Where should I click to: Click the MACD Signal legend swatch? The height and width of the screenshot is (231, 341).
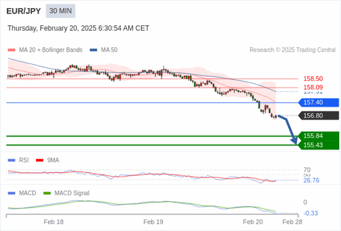(47, 193)
